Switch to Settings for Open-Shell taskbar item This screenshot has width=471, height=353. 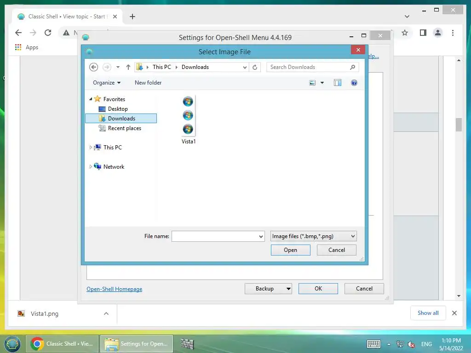point(137,344)
